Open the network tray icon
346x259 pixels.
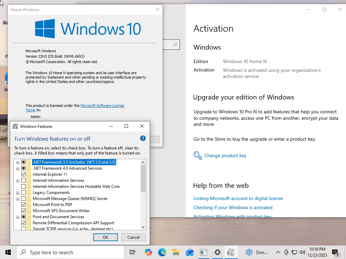pos(294,252)
